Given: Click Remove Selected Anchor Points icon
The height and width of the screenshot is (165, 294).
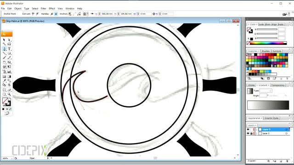Looking at the screenshot, I should [70, 14].
